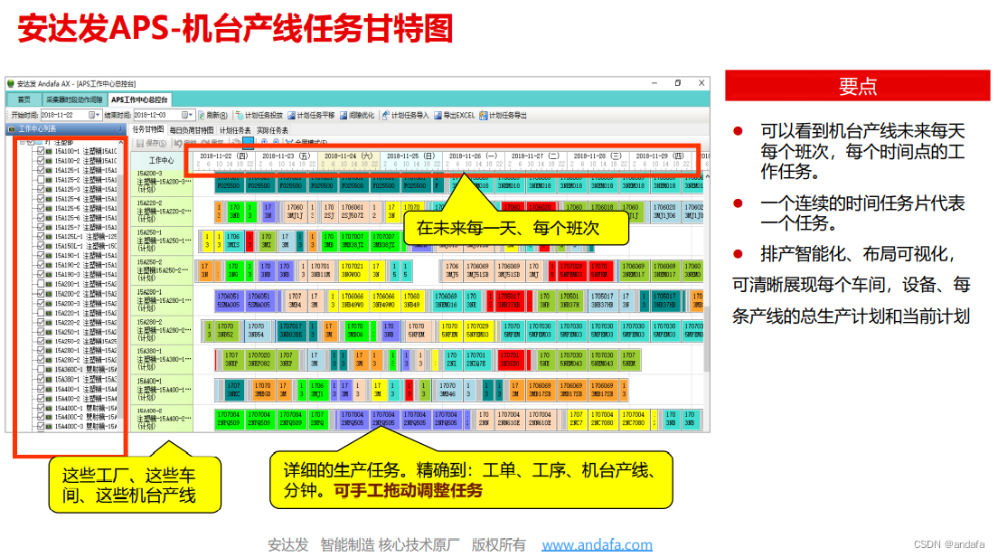This screenshot has width=998, height=557.
Task: Click the pin icon on 工作中心列表 panel header
Action: click(x=120, y=128)
